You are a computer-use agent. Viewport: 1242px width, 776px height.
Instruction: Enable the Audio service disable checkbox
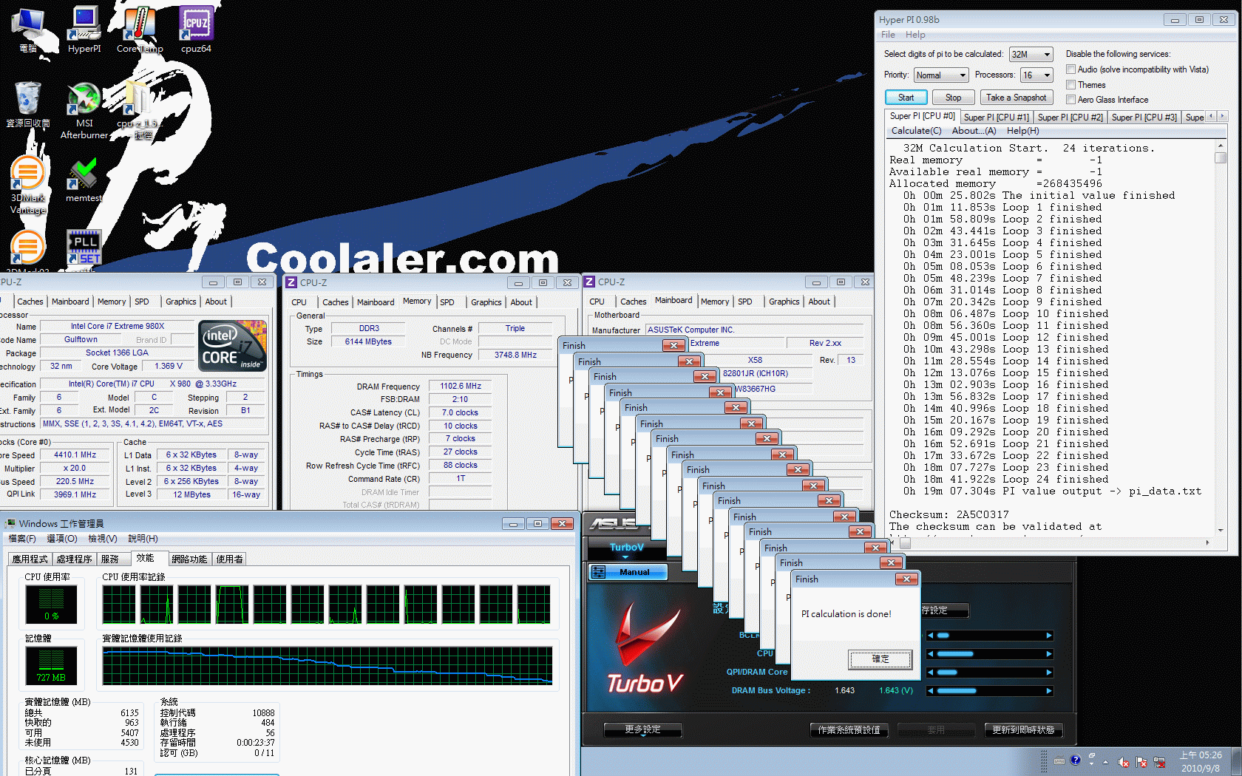[x=1070, y=69]
